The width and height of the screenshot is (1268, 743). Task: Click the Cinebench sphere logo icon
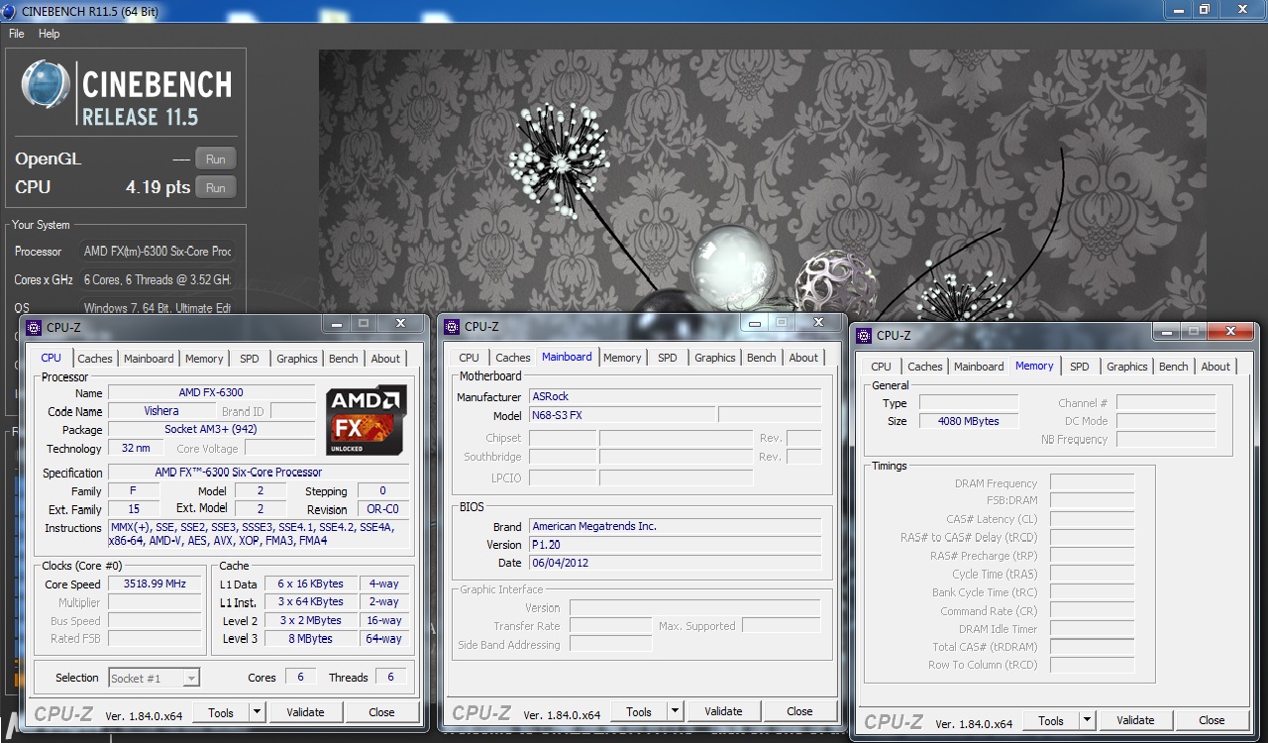pyautogui.click(x=46, y=84)
